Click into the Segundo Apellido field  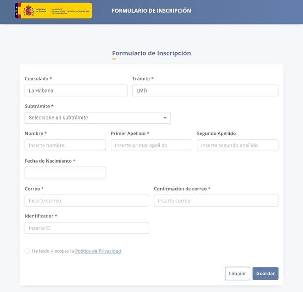click(x=238, y=145)
